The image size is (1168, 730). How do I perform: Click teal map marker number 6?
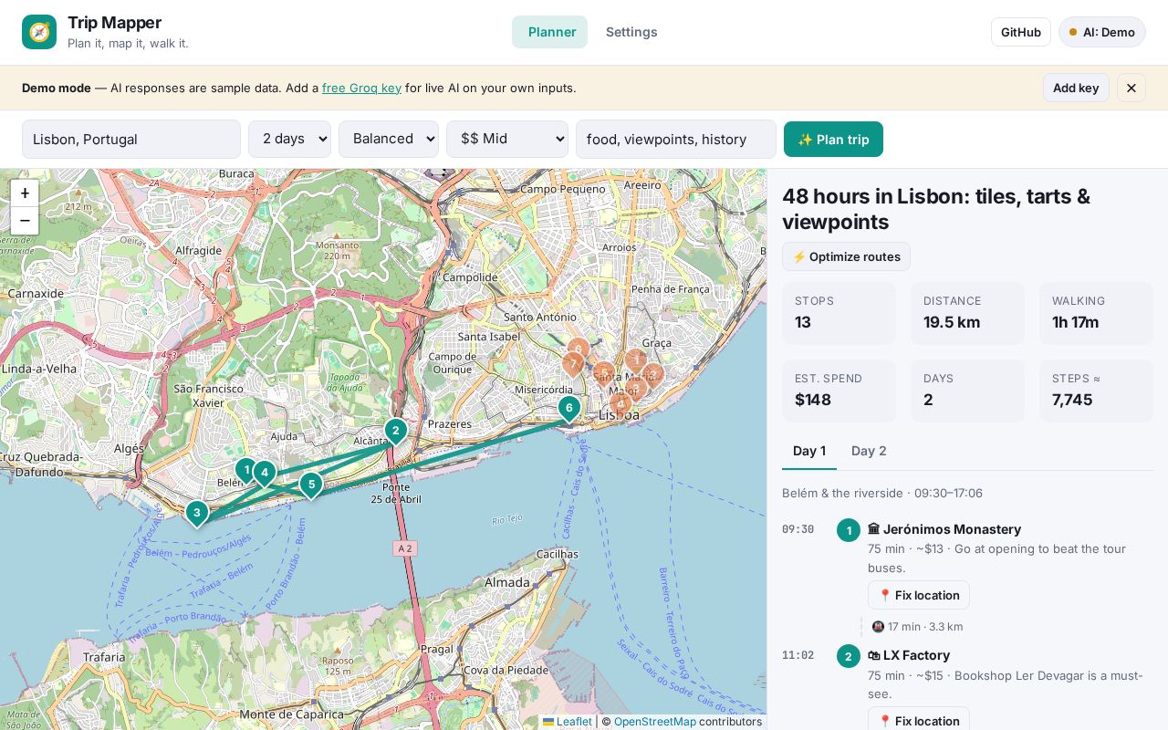(x=568, y=408)
